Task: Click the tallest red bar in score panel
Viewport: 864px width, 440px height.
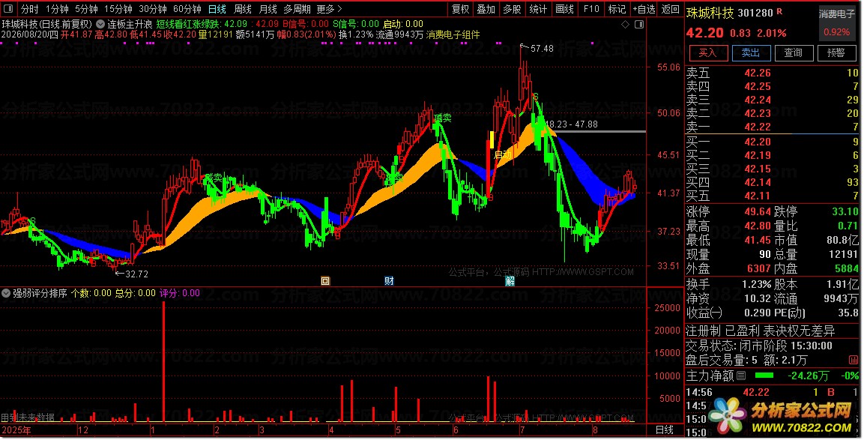Action: click(163, 362)
